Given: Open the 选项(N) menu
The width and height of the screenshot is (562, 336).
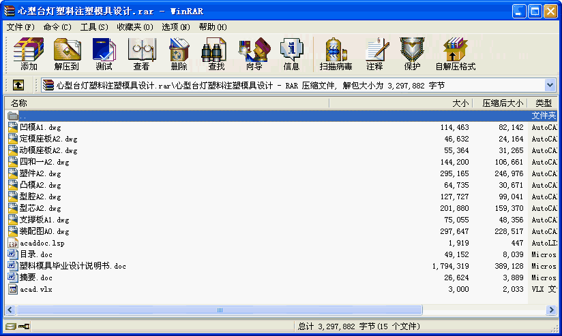Looking at the screenshot, I should (176, 27).
